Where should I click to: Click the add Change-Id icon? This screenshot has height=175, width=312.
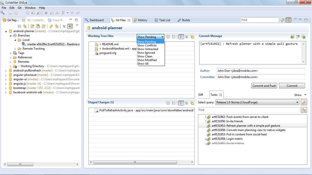click(303, 37)
